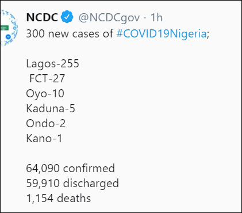Click the Oyo-10 line
The image size is (242, 213).
[x=45, y=94]
